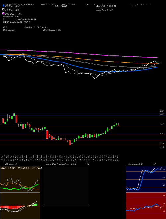Select the '200 Day - 46.96' legend label

[13, 14]
